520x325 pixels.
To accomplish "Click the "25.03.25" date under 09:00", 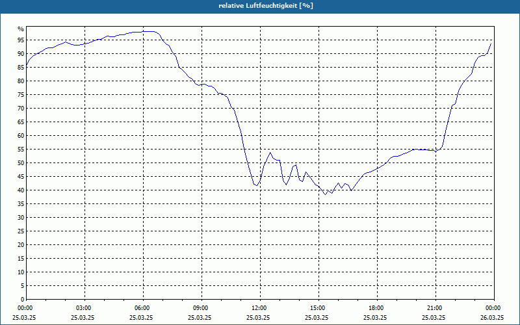I will (x=200, y=317).
